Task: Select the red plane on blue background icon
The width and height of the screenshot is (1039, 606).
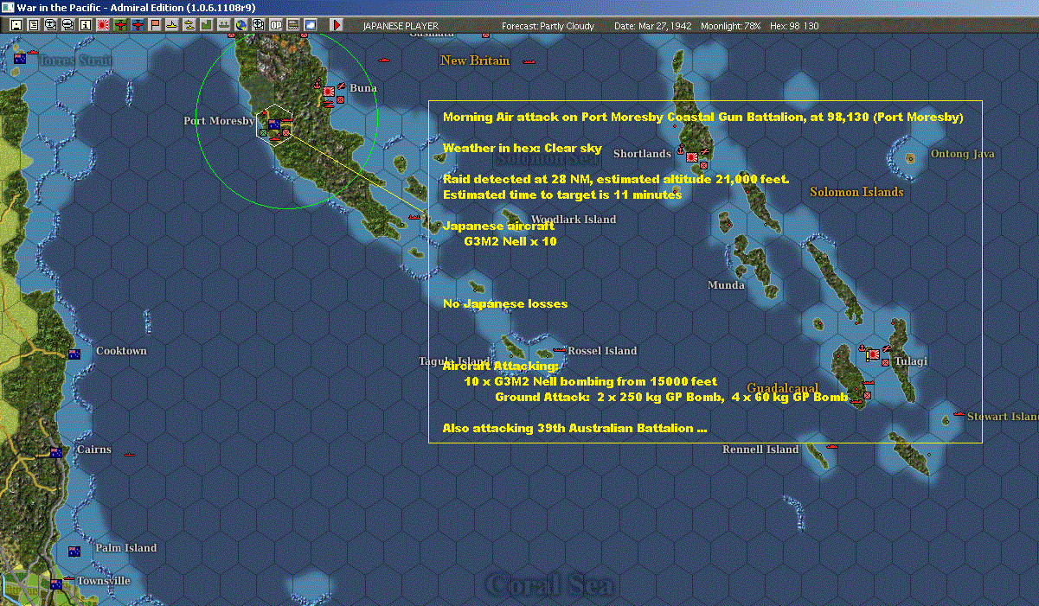Action: 138,25
